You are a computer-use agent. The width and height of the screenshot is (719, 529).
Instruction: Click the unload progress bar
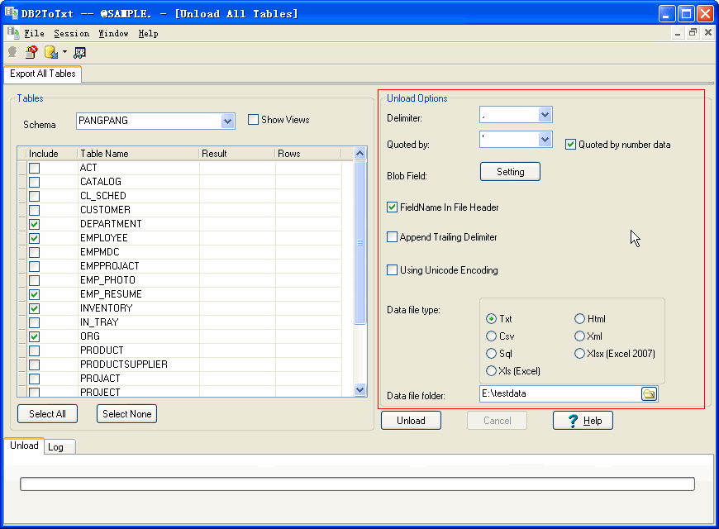click(357, 484)
